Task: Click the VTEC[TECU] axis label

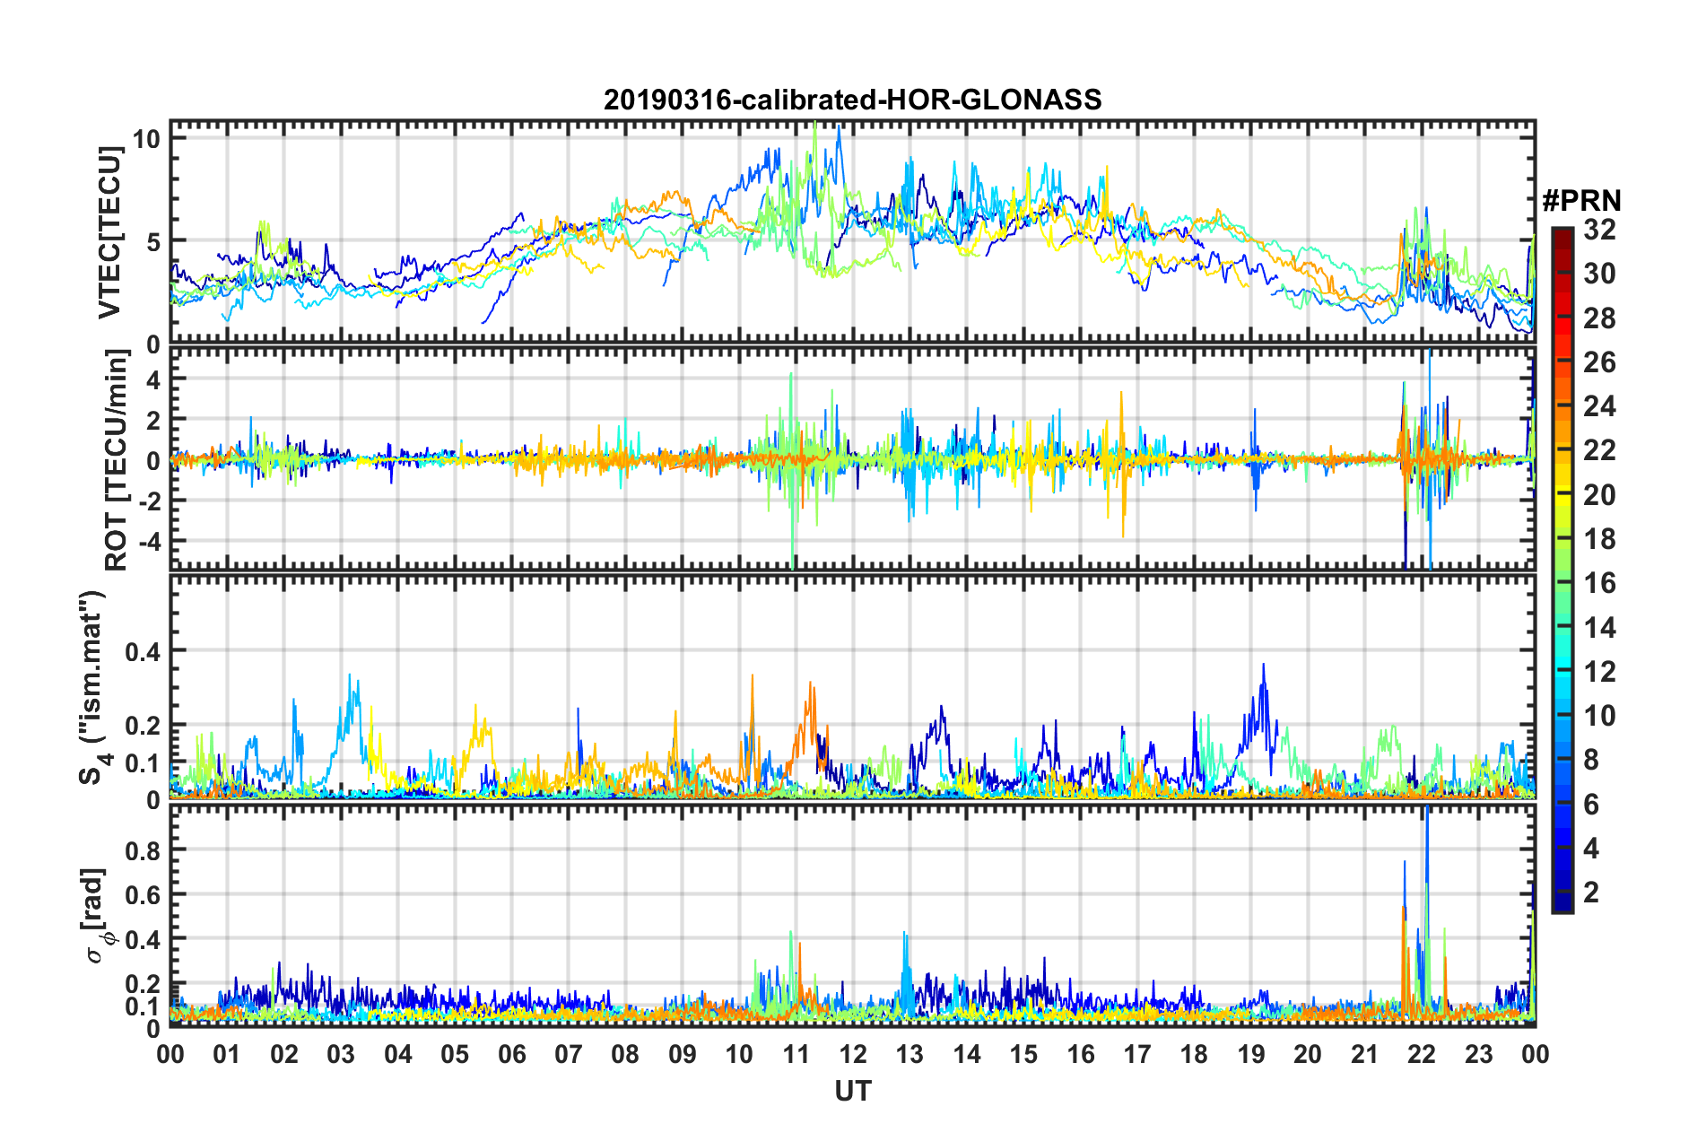Action: 109,233
